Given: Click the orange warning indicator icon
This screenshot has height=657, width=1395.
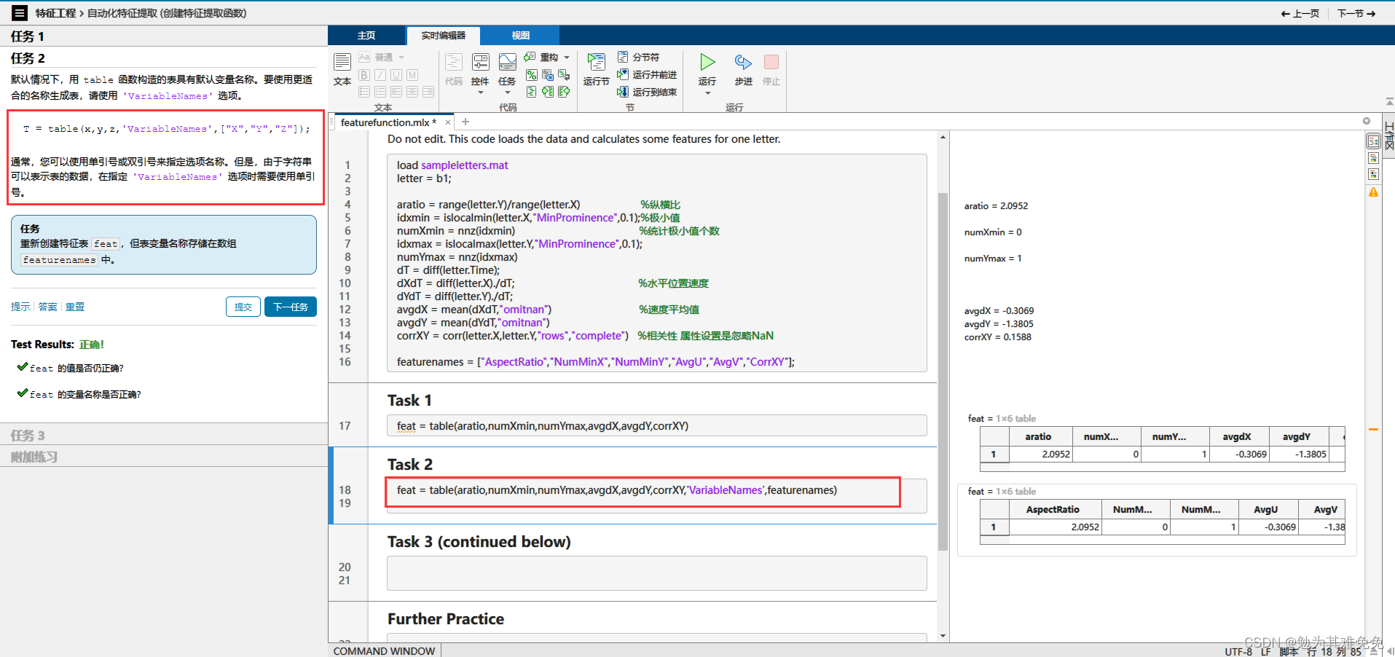Looking at the screenshot, I should point(1373,192).
